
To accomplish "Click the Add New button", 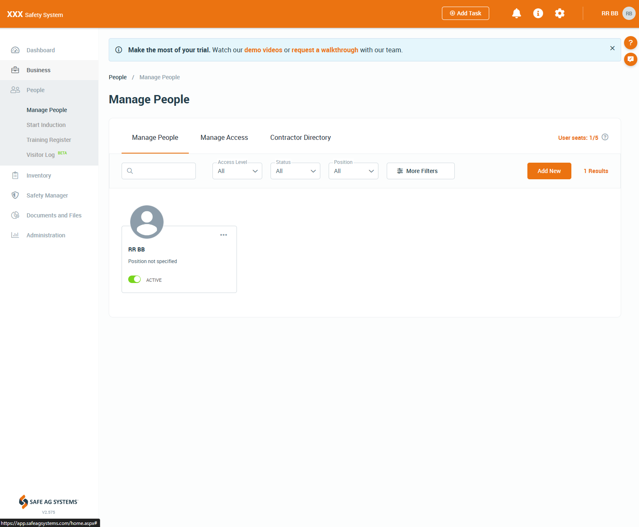I will (x=549, y=171).
